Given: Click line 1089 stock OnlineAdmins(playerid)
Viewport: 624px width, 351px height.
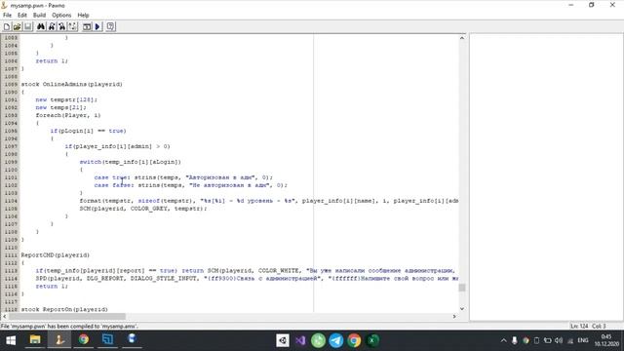Looking at the screenshot, I should point(71,85).
